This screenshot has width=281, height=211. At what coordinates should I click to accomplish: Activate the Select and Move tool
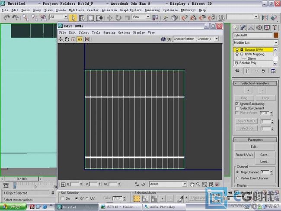pos(109,18)
